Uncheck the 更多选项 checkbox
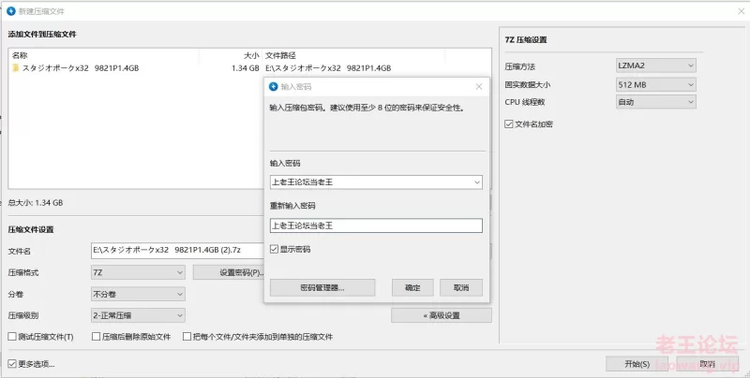The width and height of the screenshot is (750, 378). 11,364
